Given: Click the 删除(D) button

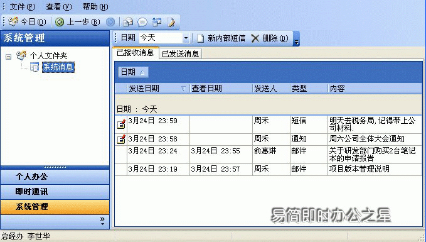Looking at the screenshot, I should point(270,38).
